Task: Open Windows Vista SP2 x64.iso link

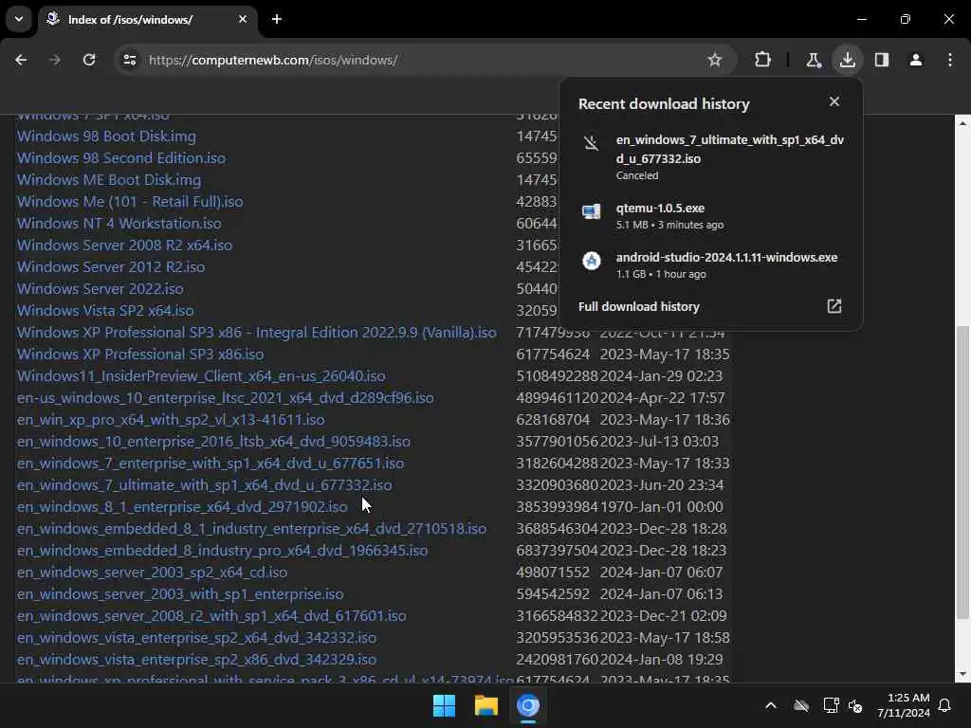Action: (105, 310)
